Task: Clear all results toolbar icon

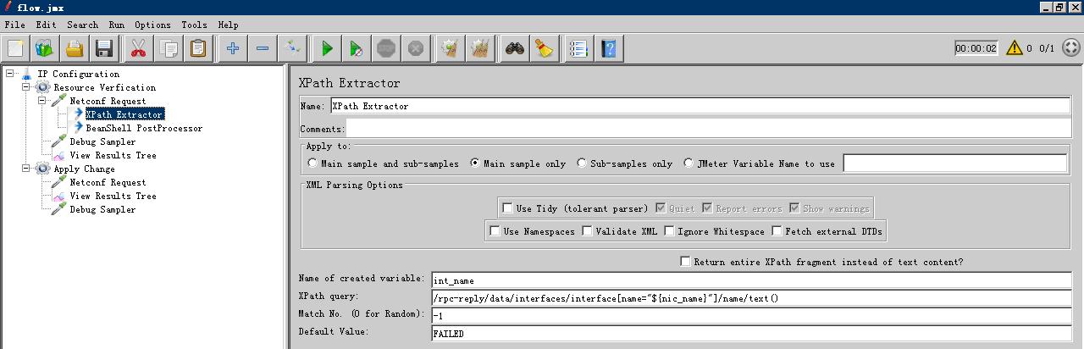Action: (480, 48)
